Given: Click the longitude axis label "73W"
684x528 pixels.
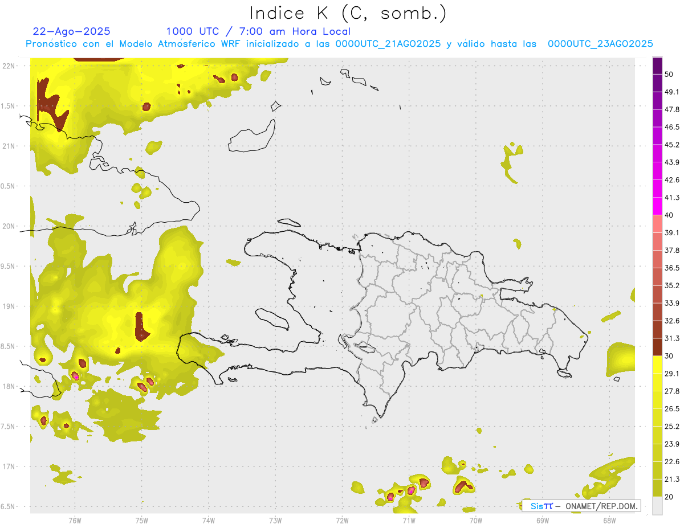Looking at the screenshot, I should point(275,521).
